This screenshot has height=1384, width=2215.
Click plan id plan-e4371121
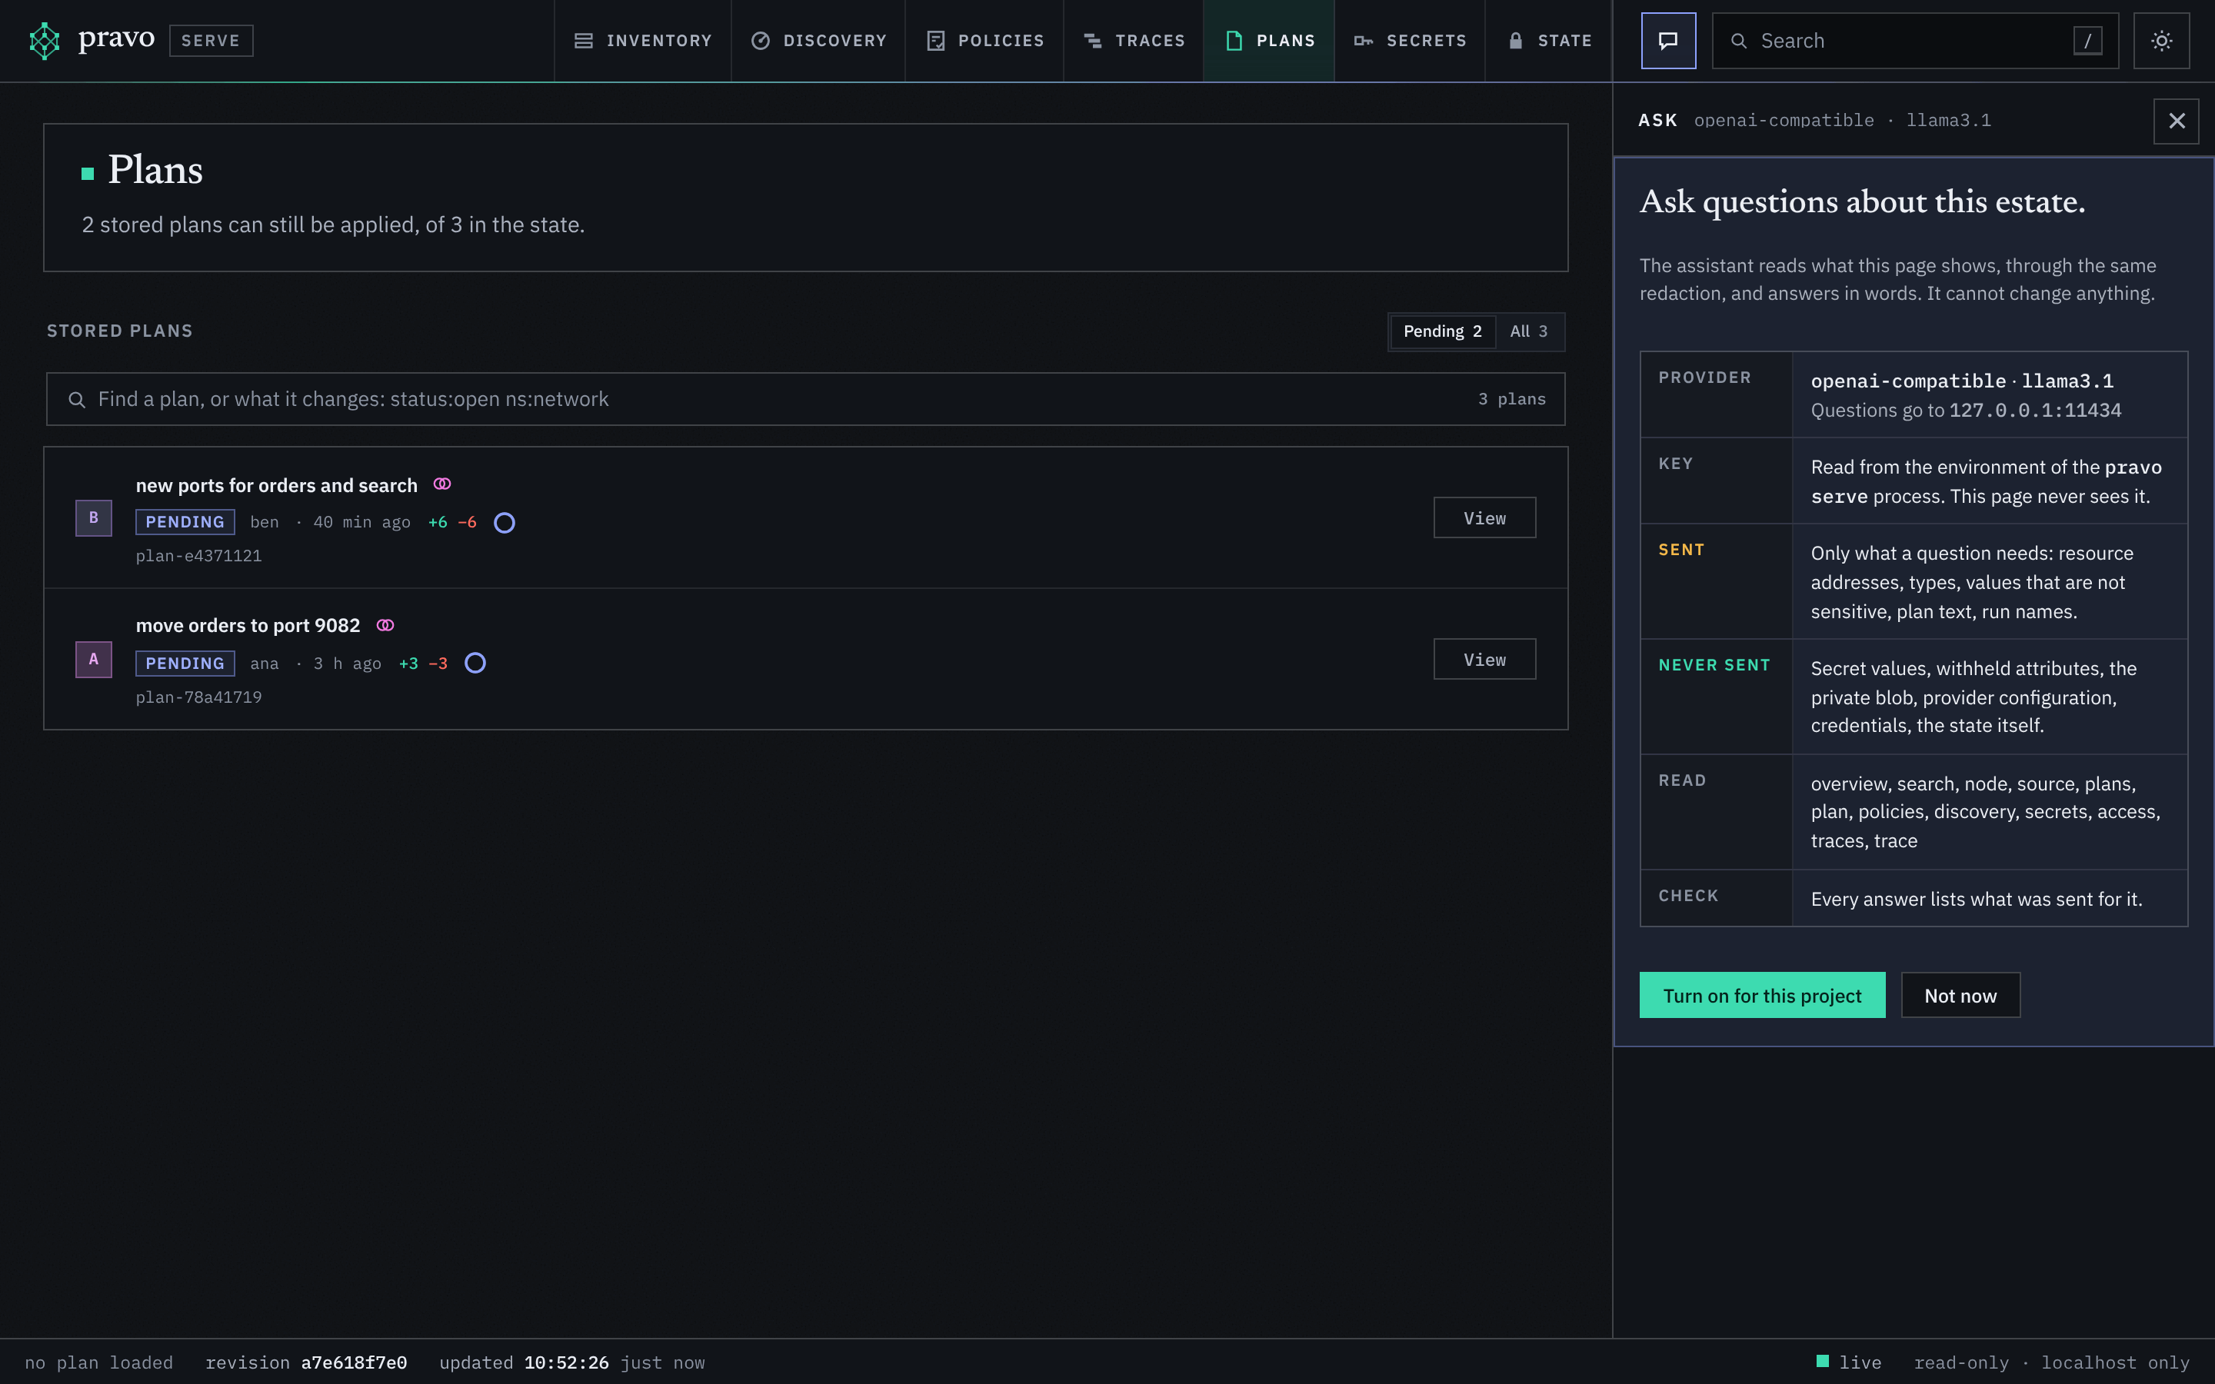coord(198,556)
